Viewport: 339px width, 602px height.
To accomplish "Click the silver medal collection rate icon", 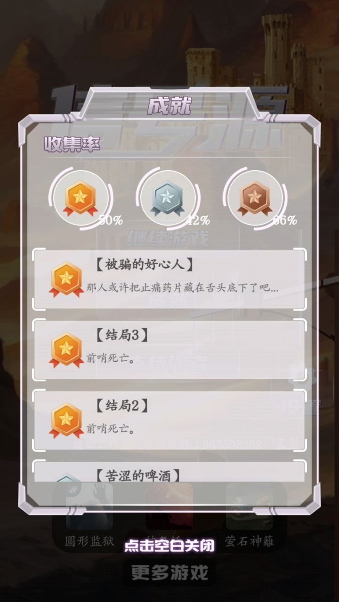I will 167,198.
